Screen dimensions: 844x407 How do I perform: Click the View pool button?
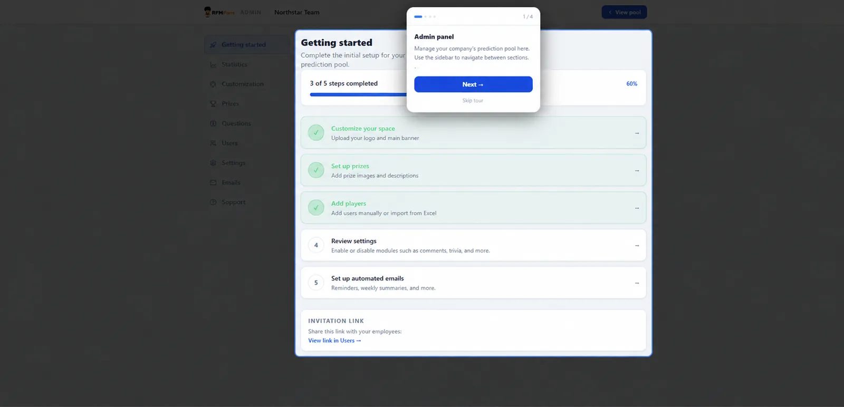pyautogui.click(x=624, y=12)
